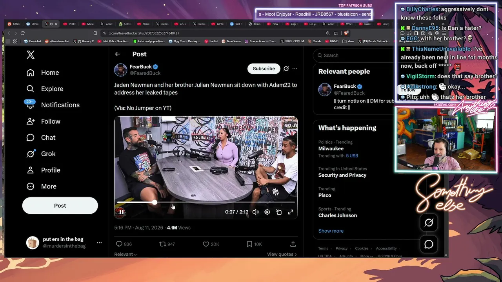Viewport: 502px width, 282px height.
Task: Click the bookmark icon in address bar
Action: pyautogui.click(x=95, y=33)
